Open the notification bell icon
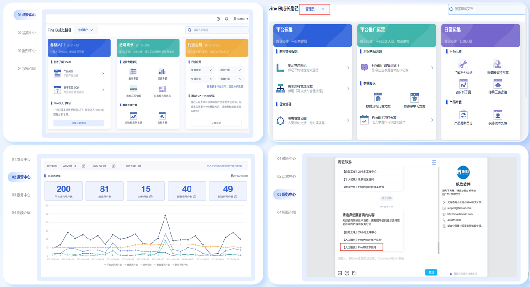 click(x=227, y=19)
